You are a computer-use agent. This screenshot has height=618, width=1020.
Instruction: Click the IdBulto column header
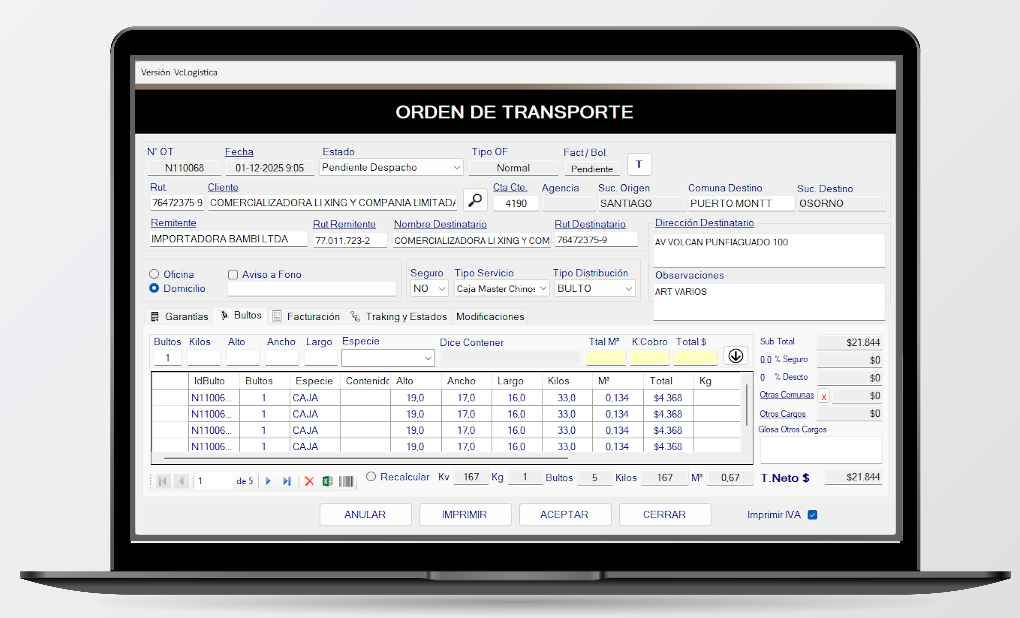214,381
